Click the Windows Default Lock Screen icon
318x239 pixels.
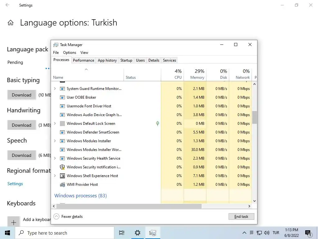pyautogui.click(x=62, y=124)
